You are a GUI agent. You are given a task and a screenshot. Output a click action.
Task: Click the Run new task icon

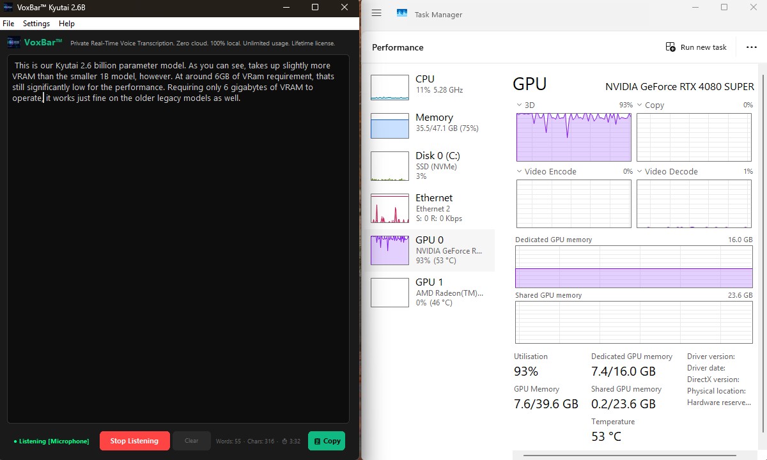point(671,47)
